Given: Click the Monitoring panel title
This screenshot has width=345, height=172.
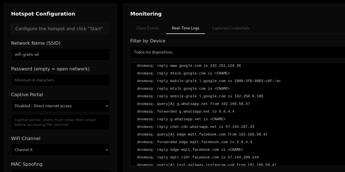Looking at the screenshot, I should 146,14.
